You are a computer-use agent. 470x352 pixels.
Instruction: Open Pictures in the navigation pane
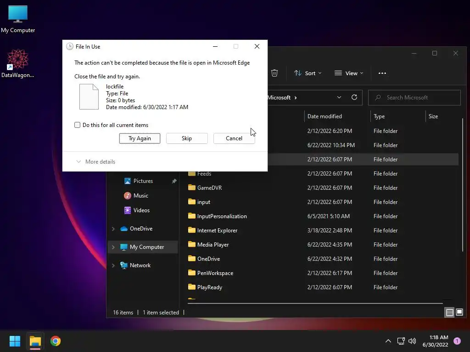pyautogui.click(x=143, y=181)
